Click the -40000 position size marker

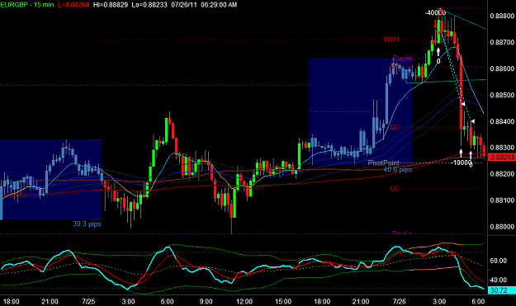(x=435, y=13)
